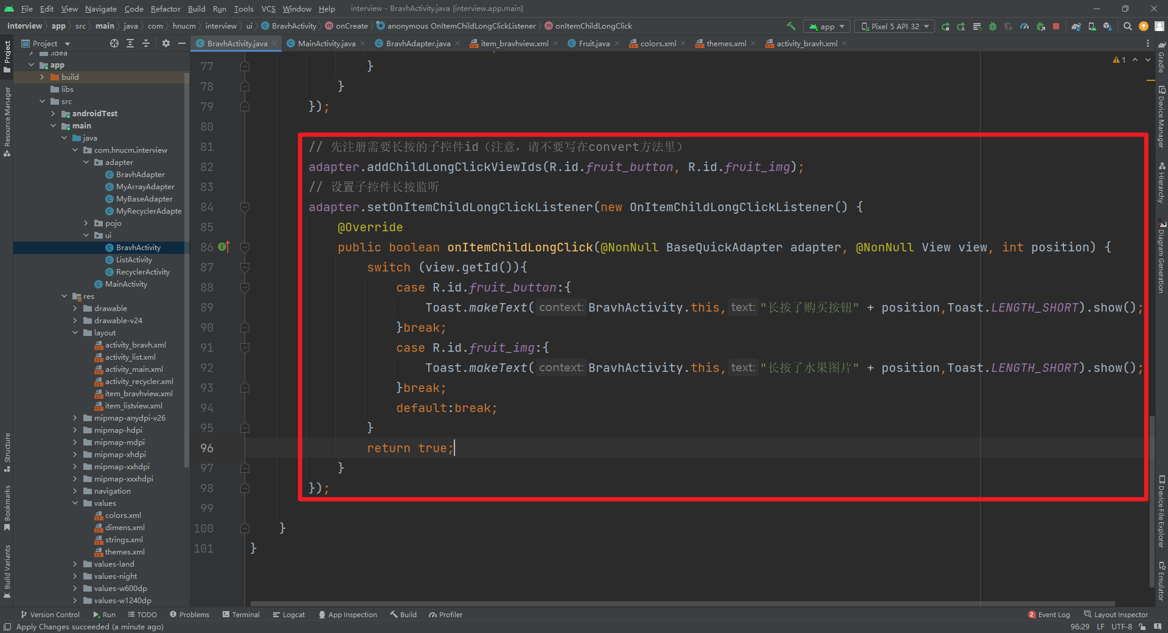Screen dimensions: 1168x633
Task: Click the editor horizontal scrollbar
Action: 682,604
